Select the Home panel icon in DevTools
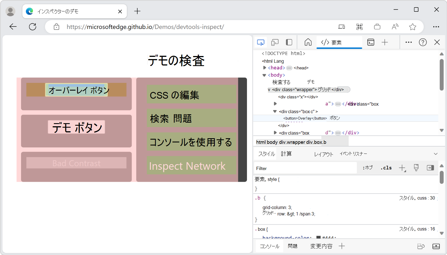Screen dimensions: 447x255 pyautogui.click(x=308, y=42)
